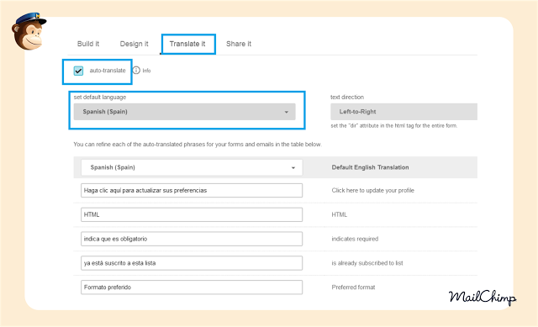Click the 'Click here to update your profile' text
The height and width of the screenshot is (327, 538).
tap(373, 191)
